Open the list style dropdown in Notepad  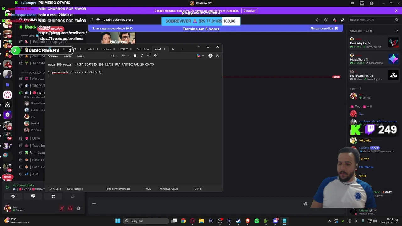click(125, 56)
